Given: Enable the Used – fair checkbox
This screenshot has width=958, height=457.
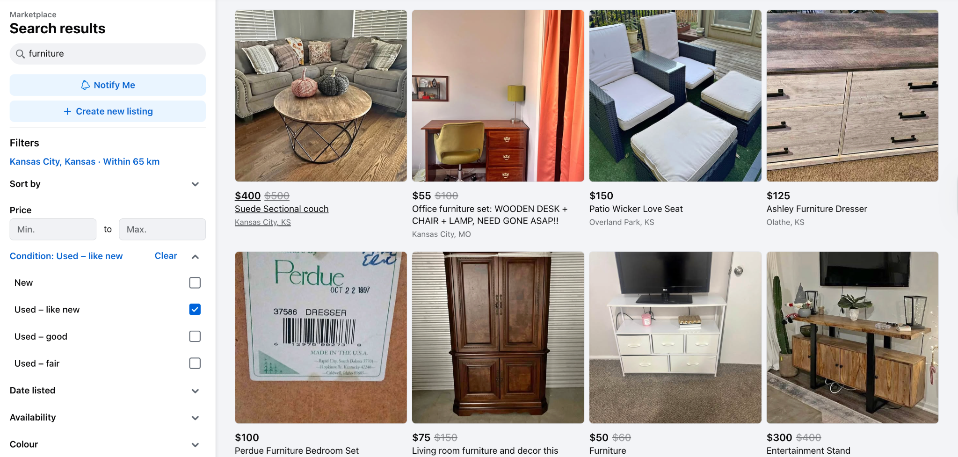Looking at the screenshot, I should (195, 363).
